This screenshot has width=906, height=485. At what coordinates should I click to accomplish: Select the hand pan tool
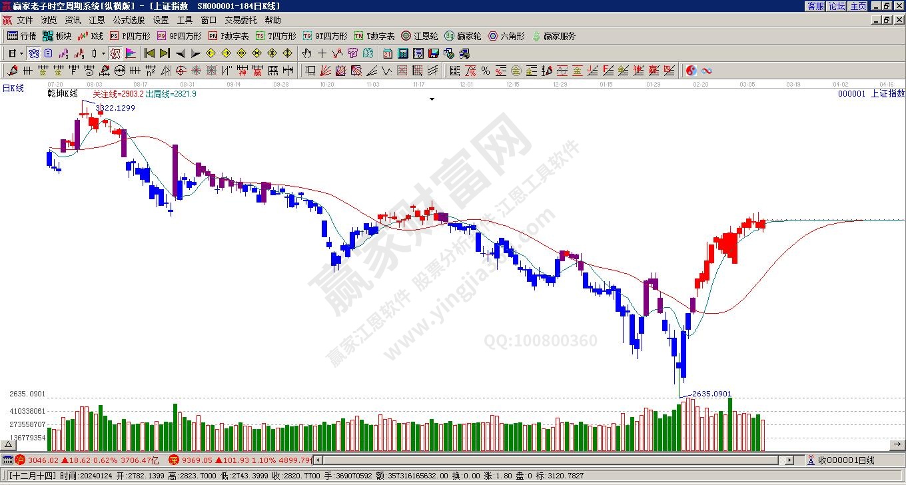(x=306, y=53)
